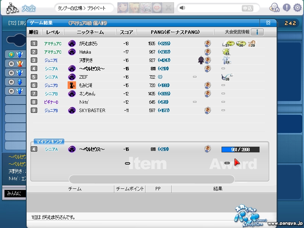Open the settings gear icon
Screen dimensions: 304x228
(297, 8)
